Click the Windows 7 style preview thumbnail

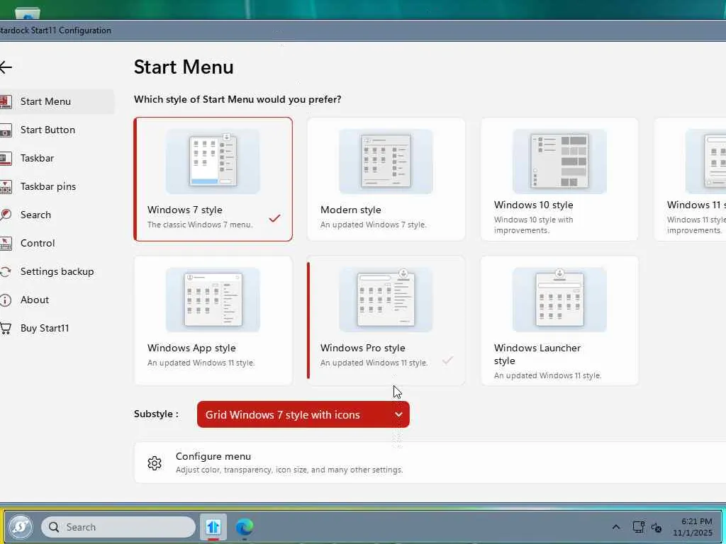tap(213, 161)
